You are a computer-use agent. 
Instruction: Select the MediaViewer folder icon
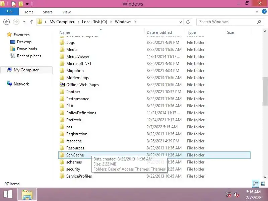click(62, 56)
